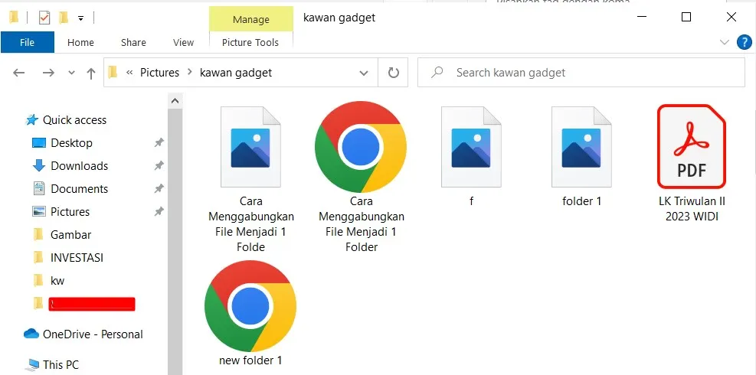Screen dimensions: 756x375
Task: Open the Share ribbon tab
Action: click(x=133, y=42)
